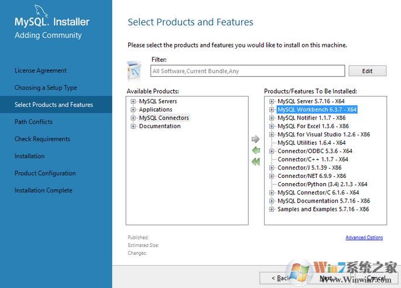401x288 pixels.
Task: Select Samples and Examples 5.7.16 item
Action: click(x=323, y=209)
